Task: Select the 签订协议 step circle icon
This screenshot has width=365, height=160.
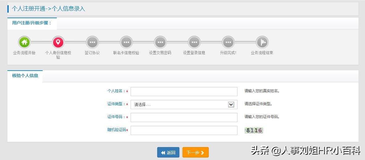Action: tap(92, 42)
